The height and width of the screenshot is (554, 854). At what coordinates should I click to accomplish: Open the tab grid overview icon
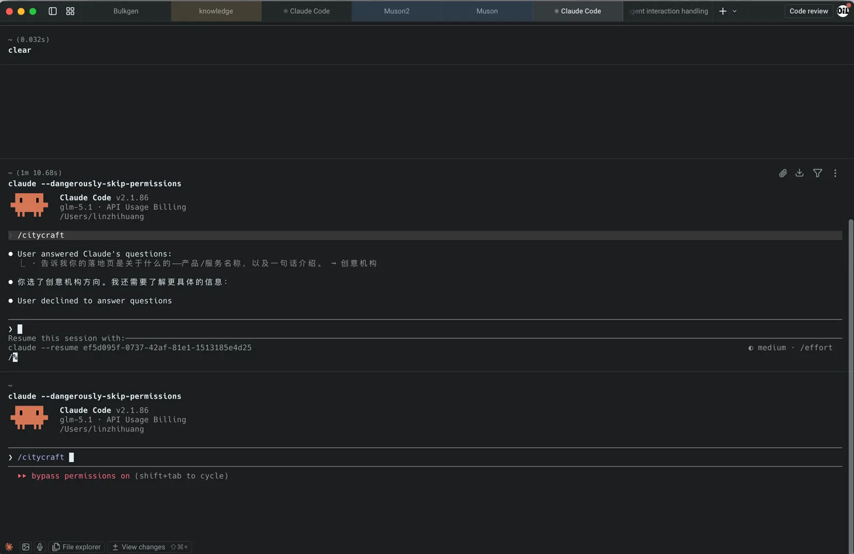[70, 11]
